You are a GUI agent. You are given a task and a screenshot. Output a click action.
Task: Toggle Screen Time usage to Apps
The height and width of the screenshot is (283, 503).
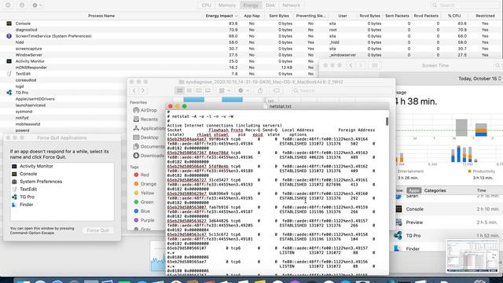[413, 190]
